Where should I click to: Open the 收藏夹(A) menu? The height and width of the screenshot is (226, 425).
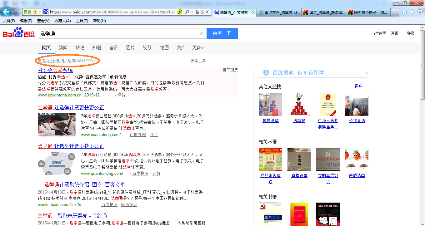(62, 21)
